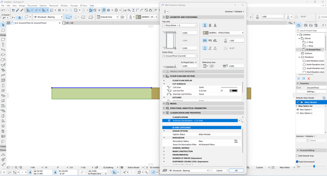
Task: Toggle the snap grid button in toolbar
Action: [60, 10]
